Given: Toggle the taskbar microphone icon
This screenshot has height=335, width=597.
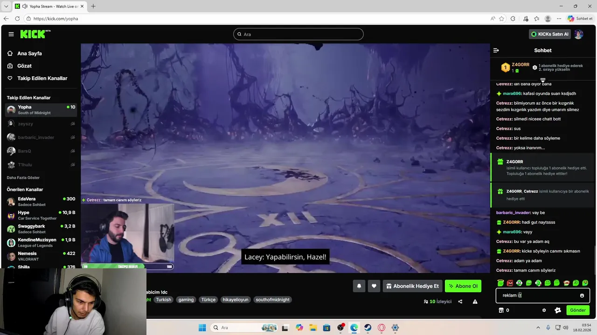Looking at the screenshot, I should (x=548, y=328).
